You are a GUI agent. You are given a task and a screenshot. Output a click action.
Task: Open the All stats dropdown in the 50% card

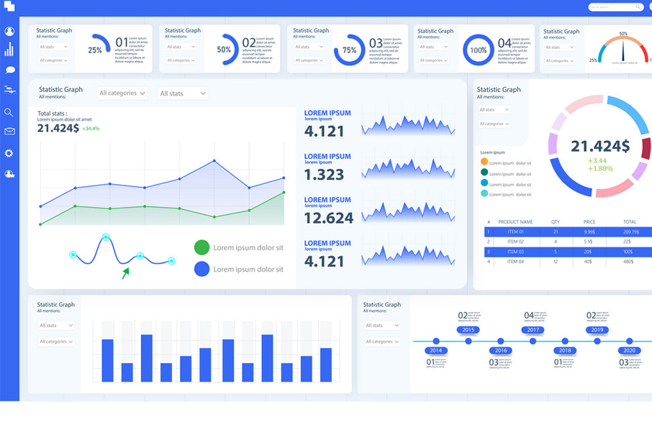point(181,47)
